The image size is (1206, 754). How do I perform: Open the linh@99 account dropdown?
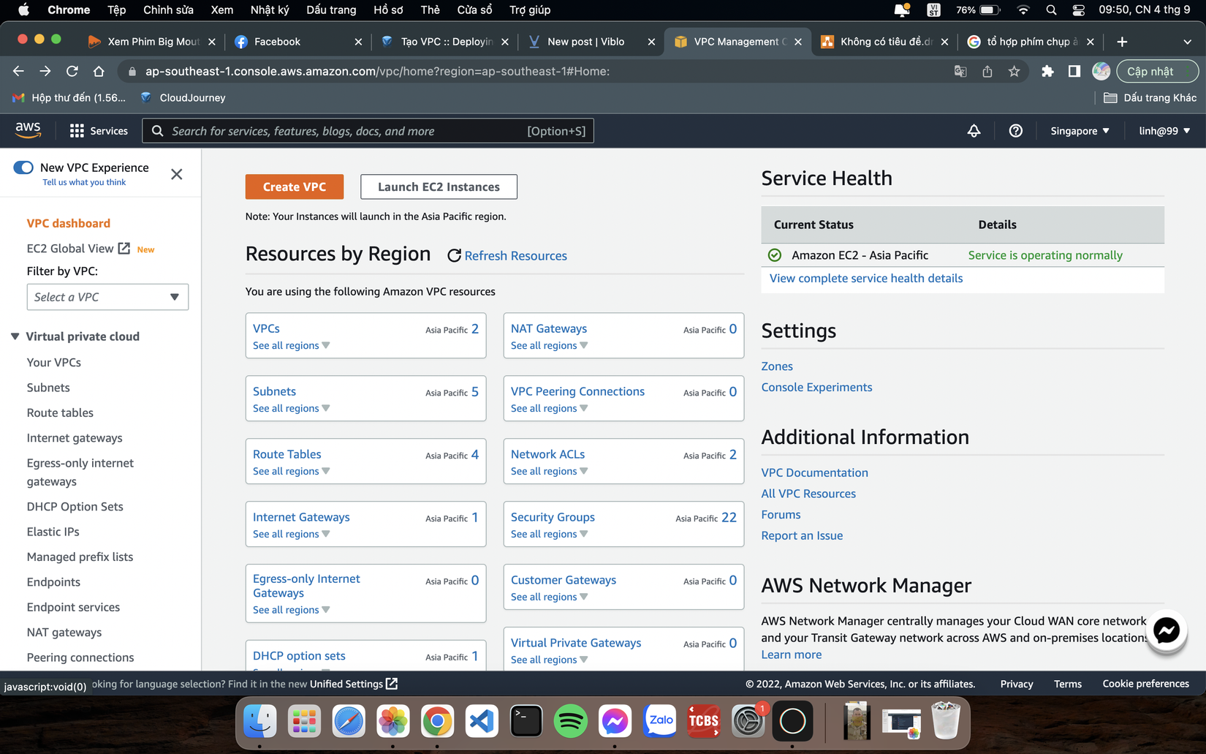1164,131
